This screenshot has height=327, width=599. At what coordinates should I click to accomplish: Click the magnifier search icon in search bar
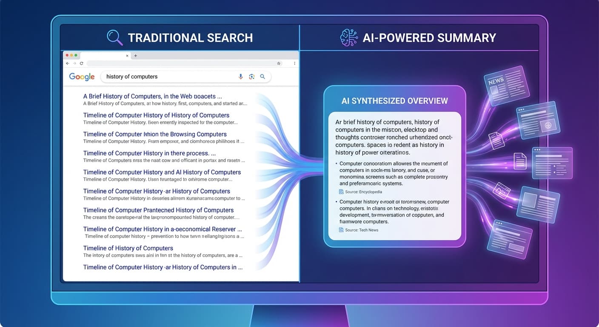click(x=262, y=76)
